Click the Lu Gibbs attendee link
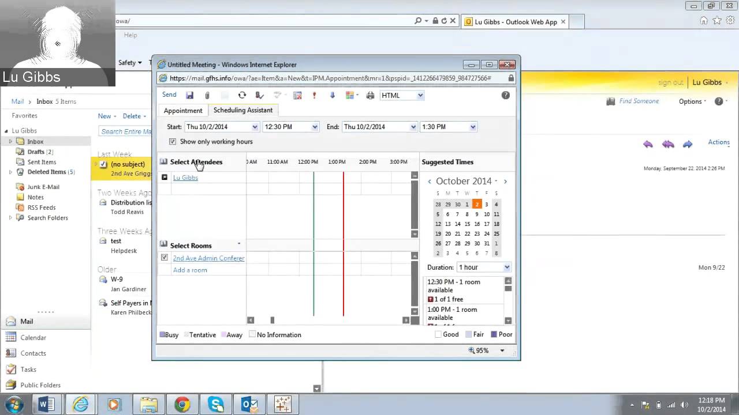This screenshot has width=739, height=415. click(185, 178)
